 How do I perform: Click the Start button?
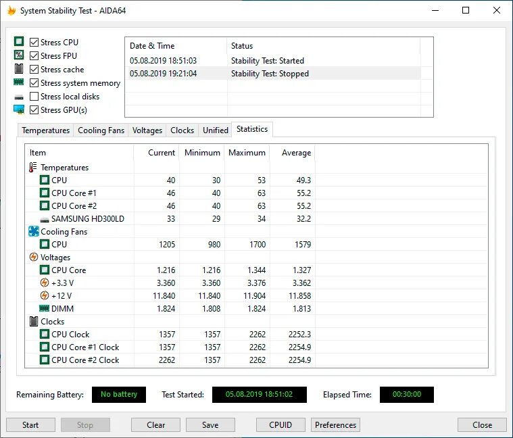30,424
